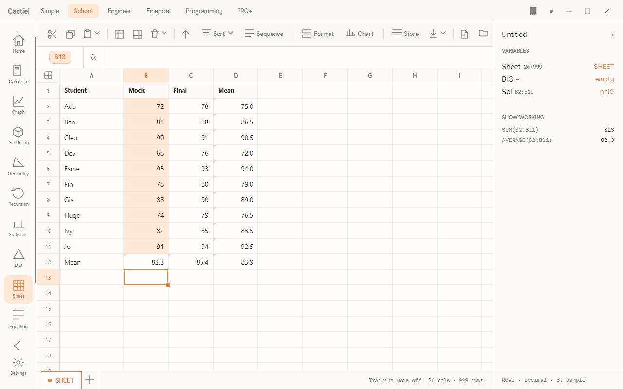Click the Untitled document title

click(x=514, y=35)
